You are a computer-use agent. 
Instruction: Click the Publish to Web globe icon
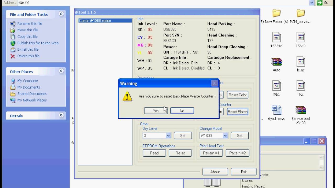tap(13, 43)
